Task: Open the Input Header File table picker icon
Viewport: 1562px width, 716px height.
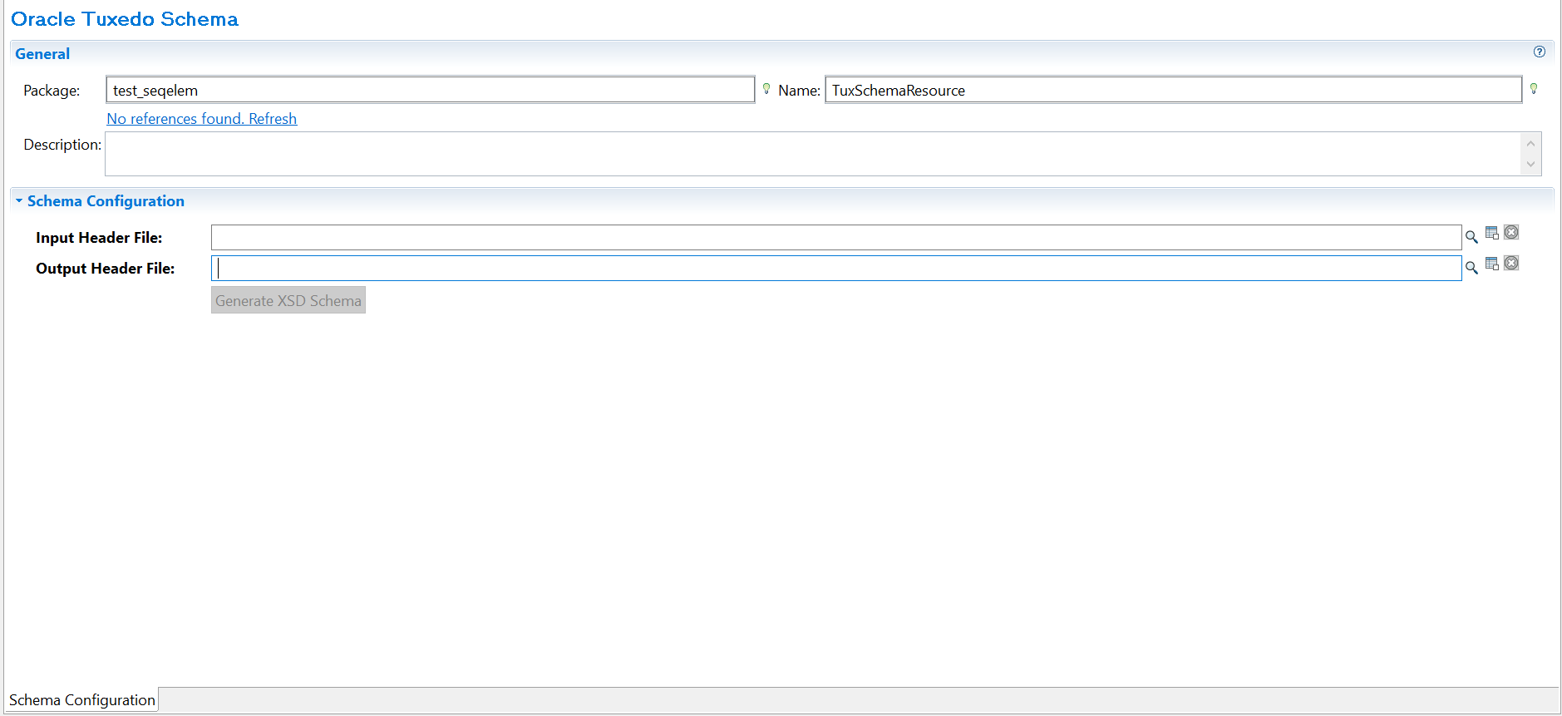Action: click(x=1492, y=233)
